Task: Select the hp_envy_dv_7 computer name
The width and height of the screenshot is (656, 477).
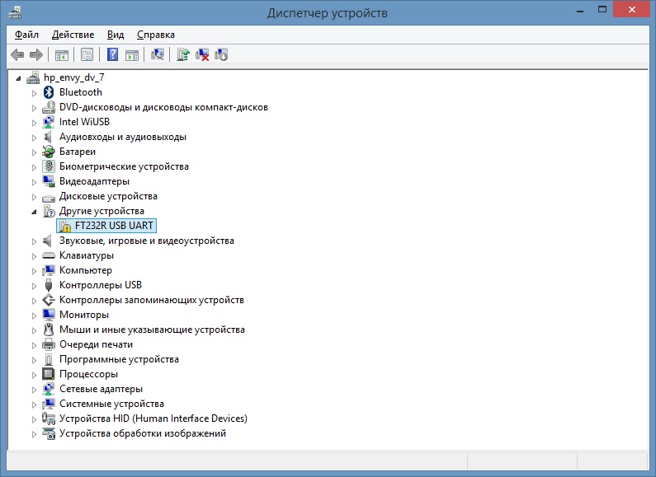Action: point(74,77)
